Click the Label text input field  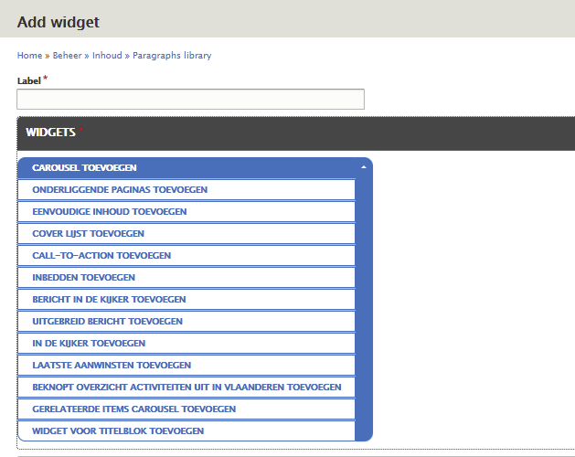point(190,99)
